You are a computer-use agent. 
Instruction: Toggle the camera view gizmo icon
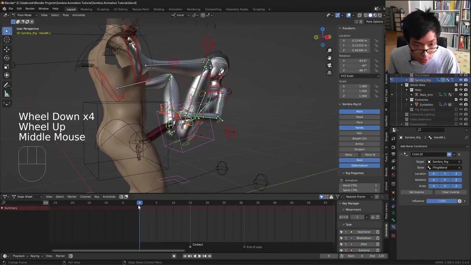coord(329,65)
